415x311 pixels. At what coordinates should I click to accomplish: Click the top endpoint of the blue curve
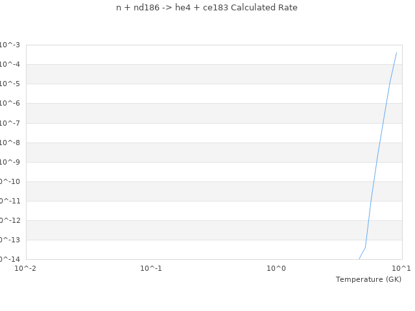pos(396,52)
